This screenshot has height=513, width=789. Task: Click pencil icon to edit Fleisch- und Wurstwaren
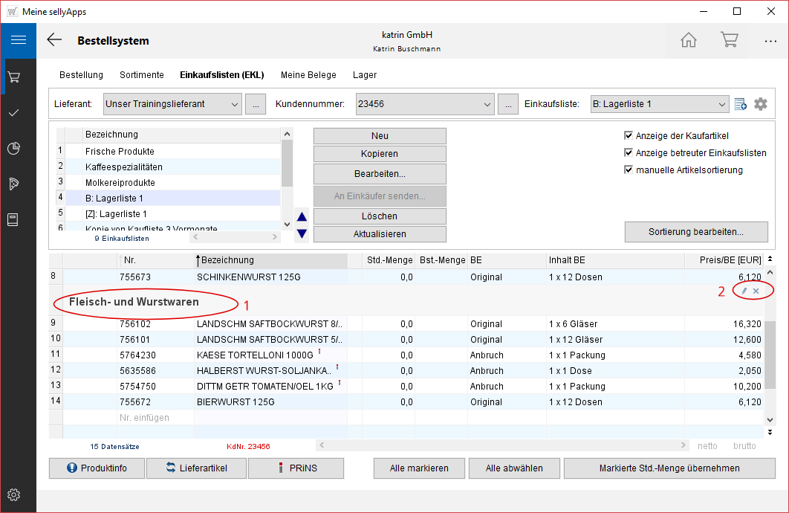(744, 291)
